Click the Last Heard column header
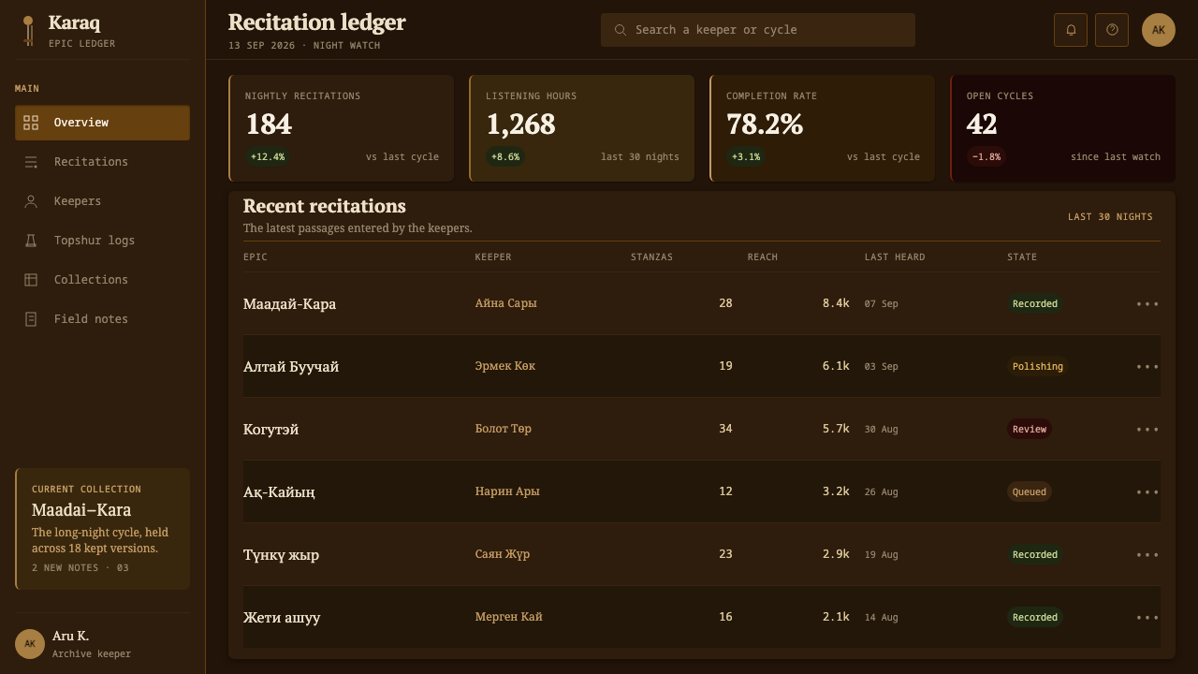The height and width of the screenshot is (674, 1198). tap(895, 257)
